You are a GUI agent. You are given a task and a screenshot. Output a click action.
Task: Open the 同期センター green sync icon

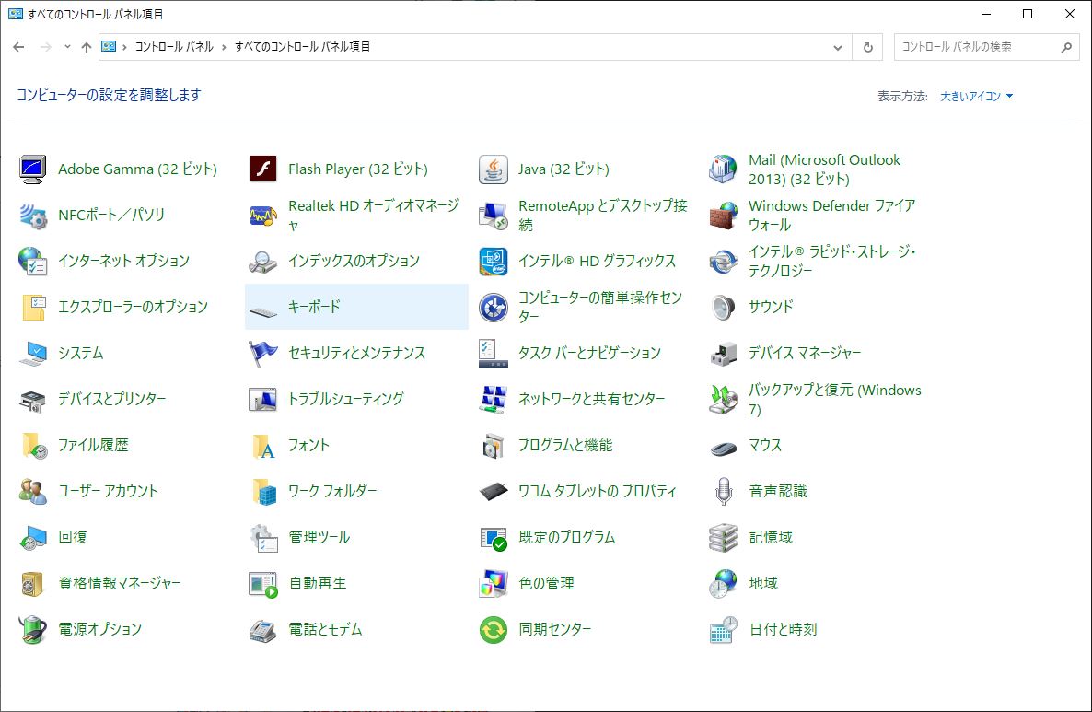pos(494,629)
